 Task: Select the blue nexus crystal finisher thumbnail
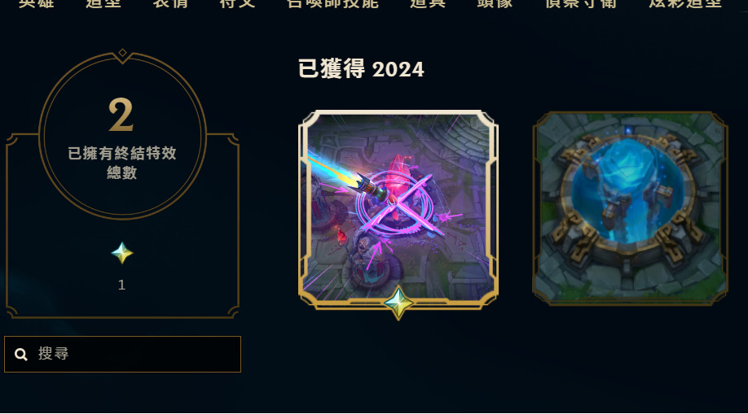(630, 208)
